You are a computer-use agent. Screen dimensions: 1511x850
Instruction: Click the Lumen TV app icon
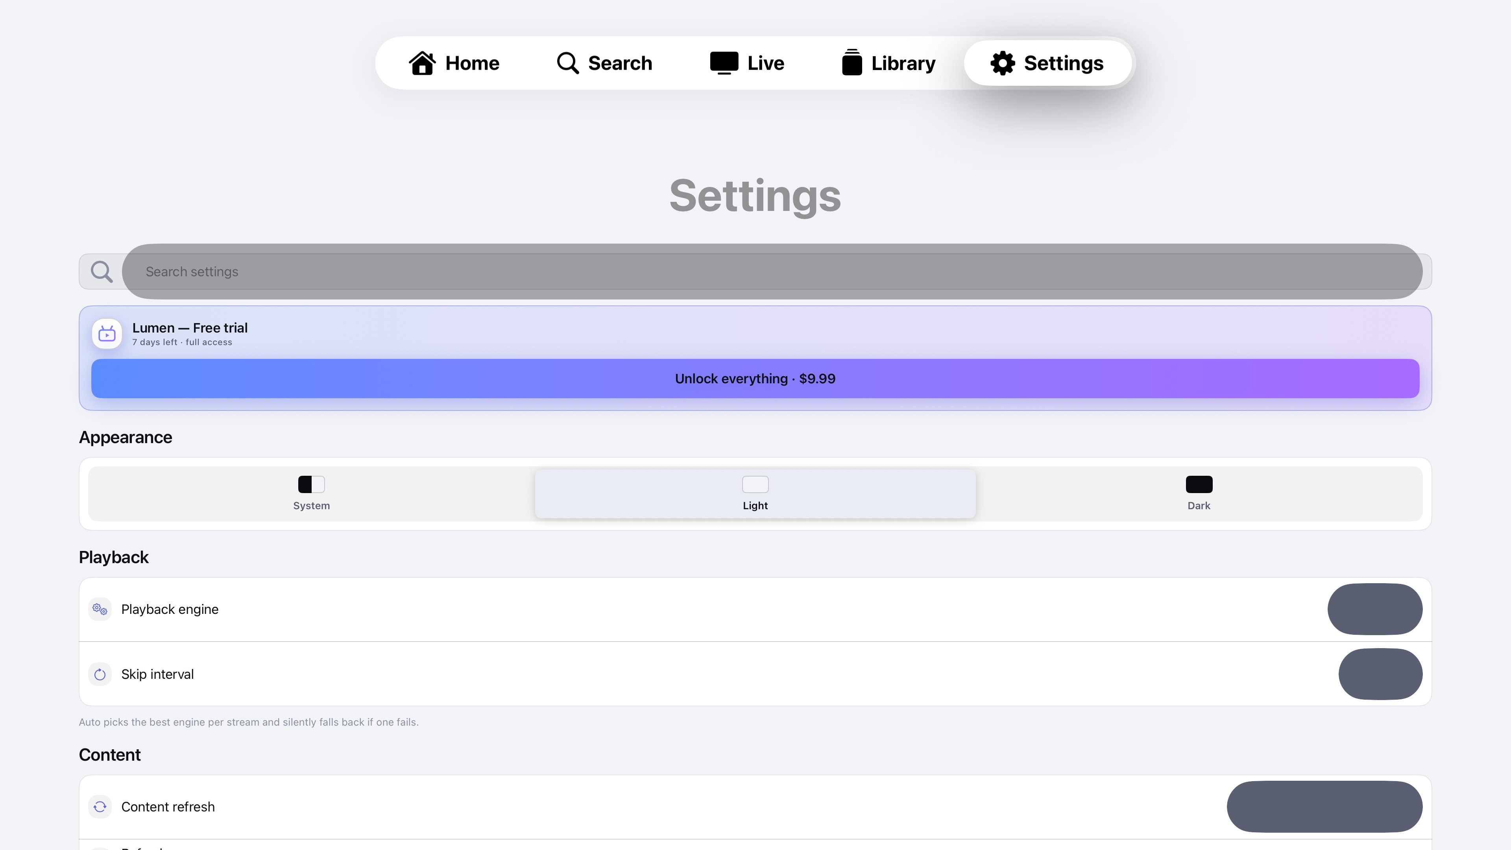pos(107,334)
